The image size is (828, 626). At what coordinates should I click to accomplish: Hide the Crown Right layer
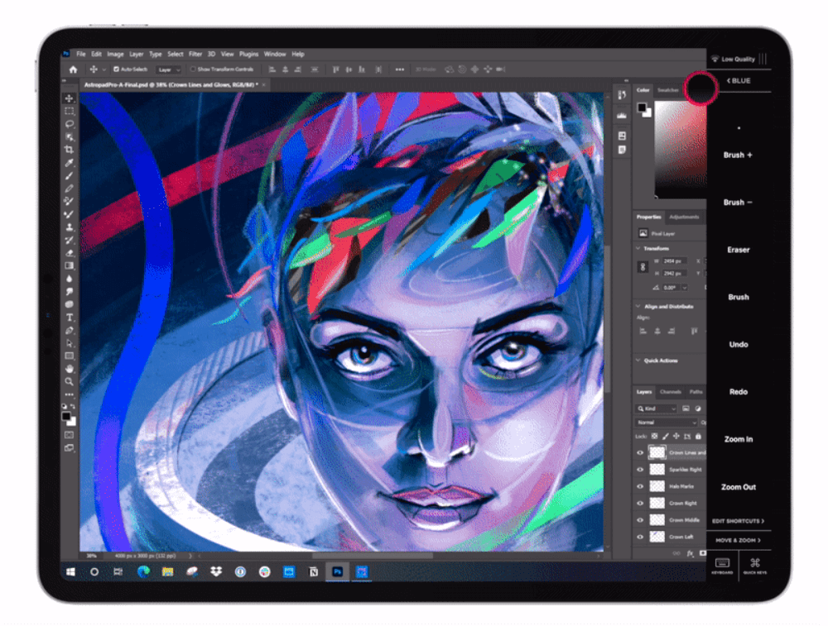coord(640,503)
